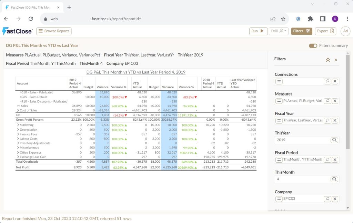Open the Drill dropdown menu
The height and width of the screenshot is (223, 353).
[279, 31]
